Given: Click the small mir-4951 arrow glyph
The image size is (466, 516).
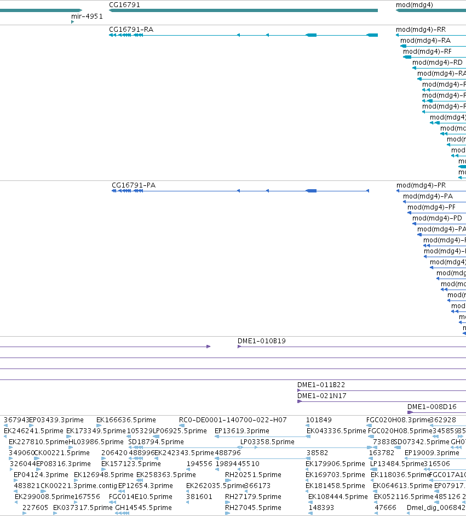Looking at the screenshot, I should click(x=73, y=22).
